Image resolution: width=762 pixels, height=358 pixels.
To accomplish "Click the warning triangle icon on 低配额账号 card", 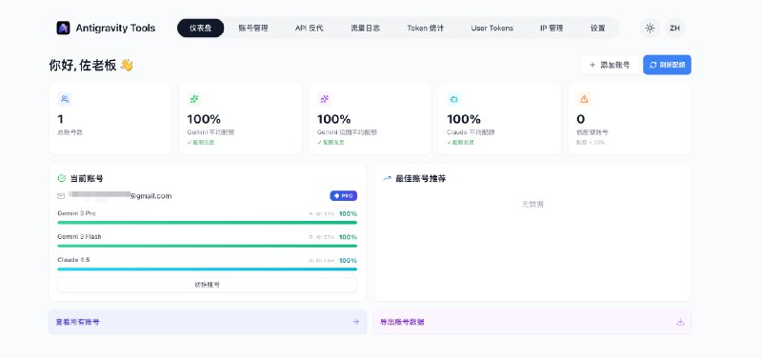I will [584, 99].
